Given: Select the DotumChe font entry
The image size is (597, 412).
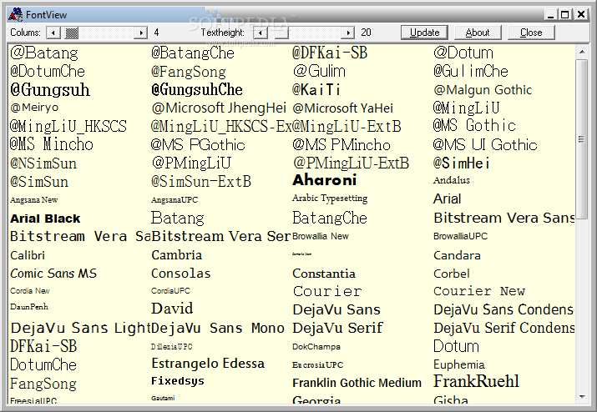Looking at the screenshot, I should pos(43,364).
